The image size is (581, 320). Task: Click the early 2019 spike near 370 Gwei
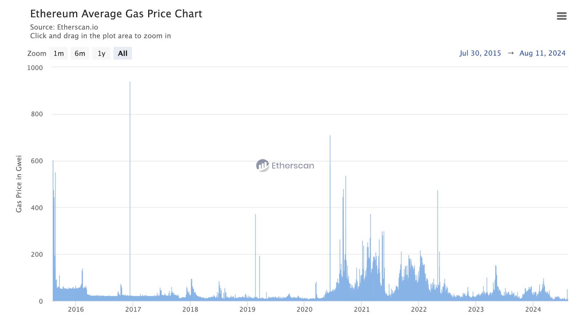click(x=255, y=257)
